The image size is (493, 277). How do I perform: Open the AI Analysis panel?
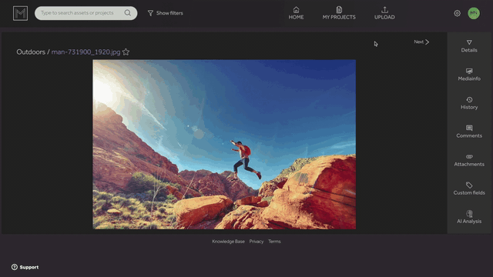coord(469,217)
